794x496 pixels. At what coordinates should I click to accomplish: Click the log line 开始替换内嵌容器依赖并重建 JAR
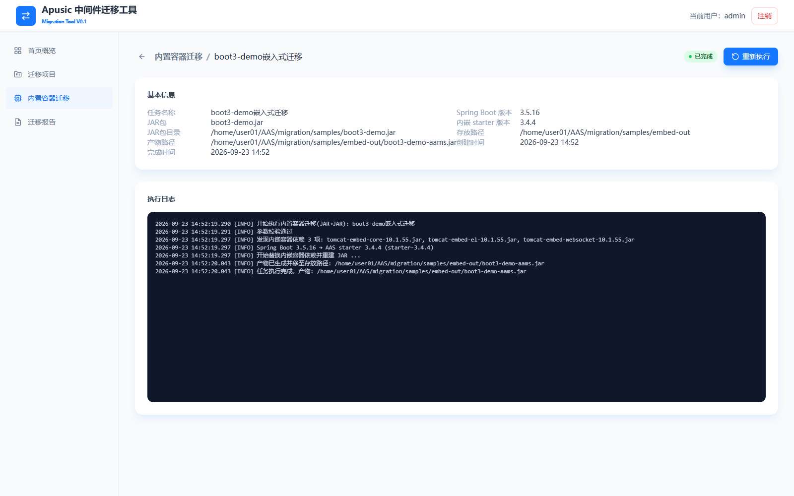tap(258, 255)
